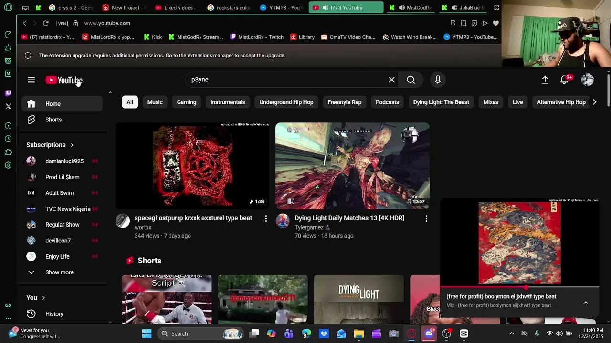Open YouTube notifications bell
The height and width of the screenshot is (343, 611).
(565, 80)
